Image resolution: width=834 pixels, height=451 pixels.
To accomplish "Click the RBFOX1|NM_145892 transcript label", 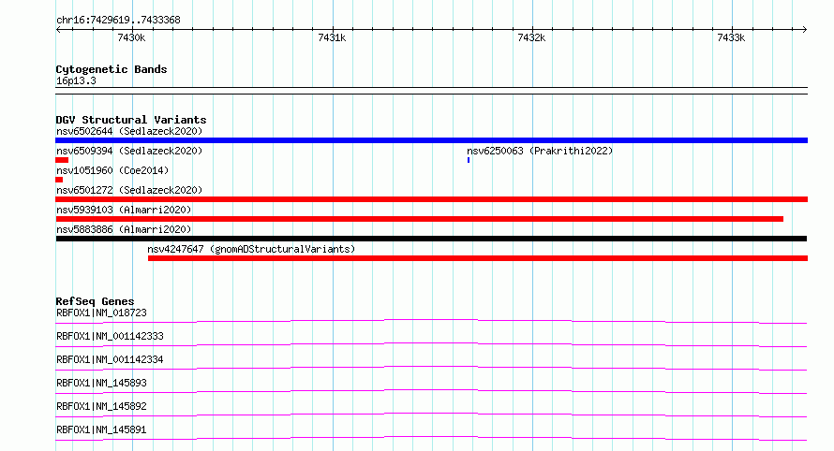I will click(x=101, y=406).
